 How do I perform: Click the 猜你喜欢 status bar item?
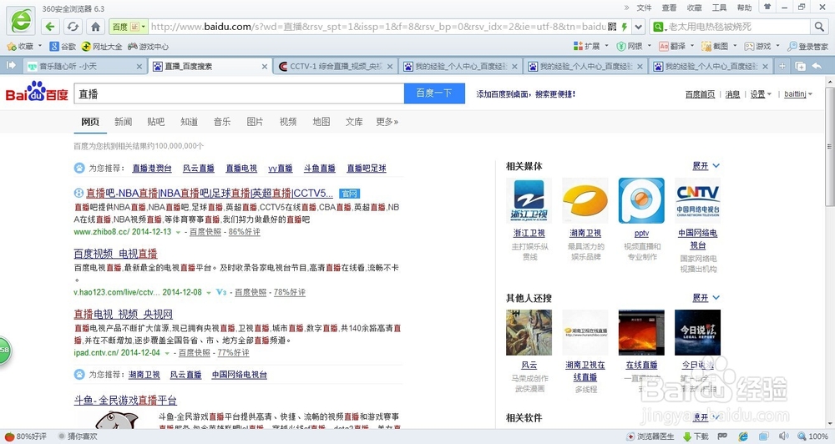coord(78,436)
